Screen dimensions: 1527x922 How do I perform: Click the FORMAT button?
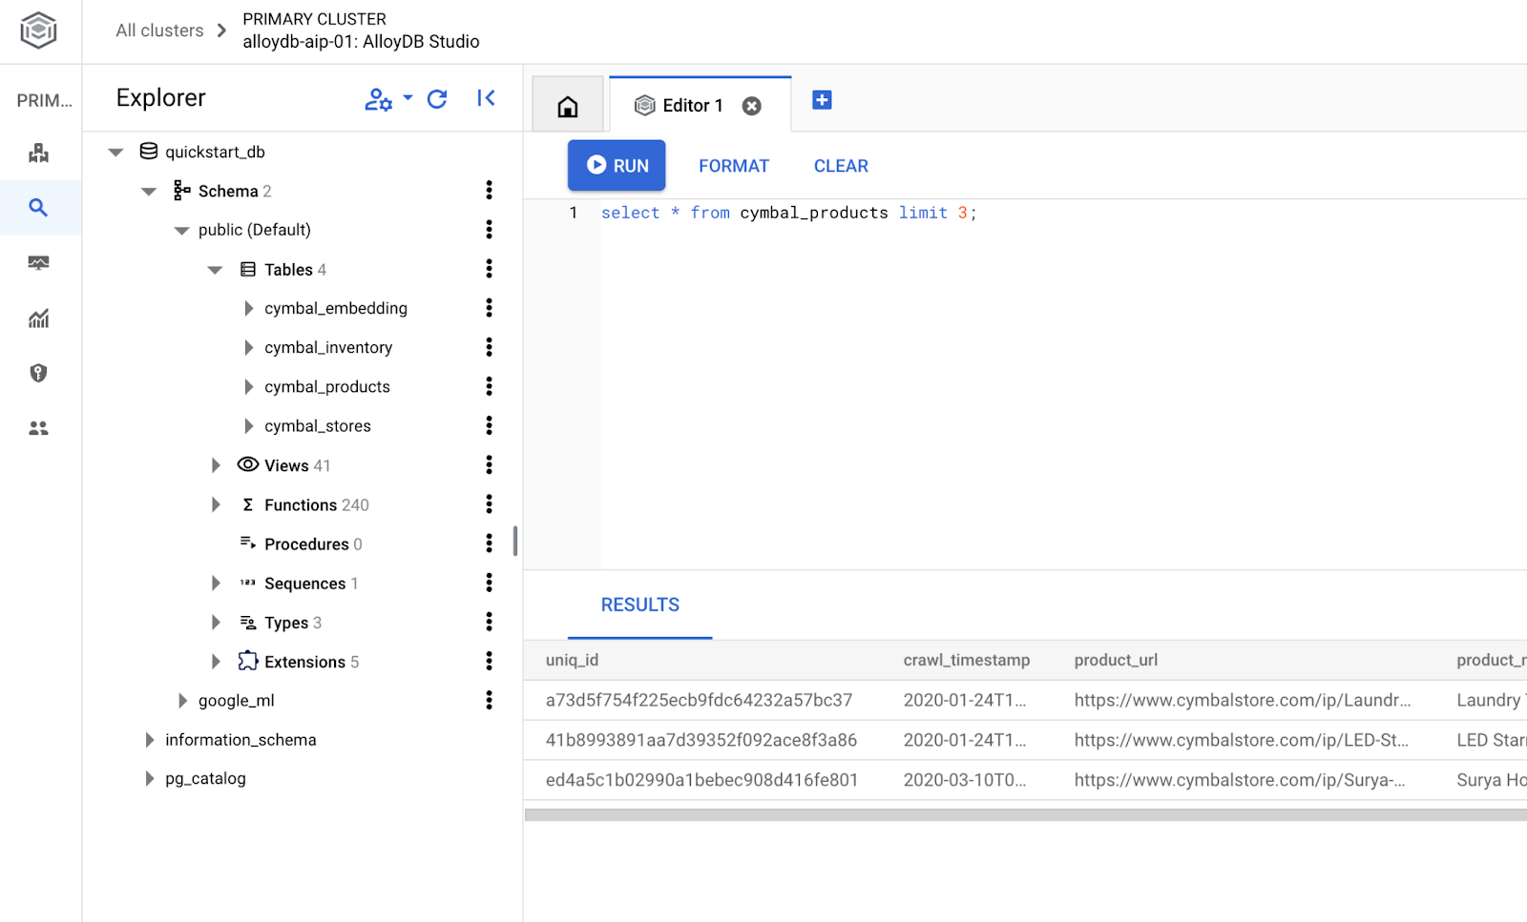click(733, 166)
